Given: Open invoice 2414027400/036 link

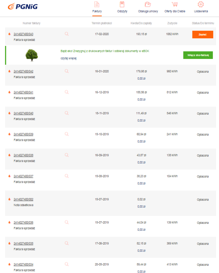Looking at the screenshot, I should click(x=23, y=222).
